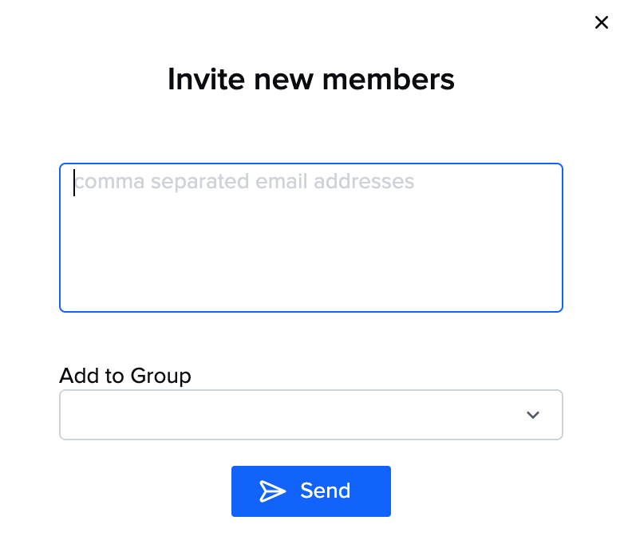Click the downward chevron in group selector

tap(533, 415)
